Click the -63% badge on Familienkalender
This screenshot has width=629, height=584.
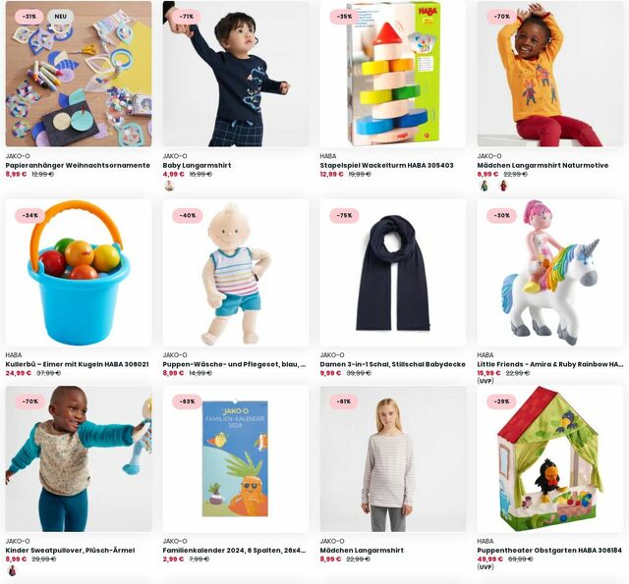click(x=187, y=401)
